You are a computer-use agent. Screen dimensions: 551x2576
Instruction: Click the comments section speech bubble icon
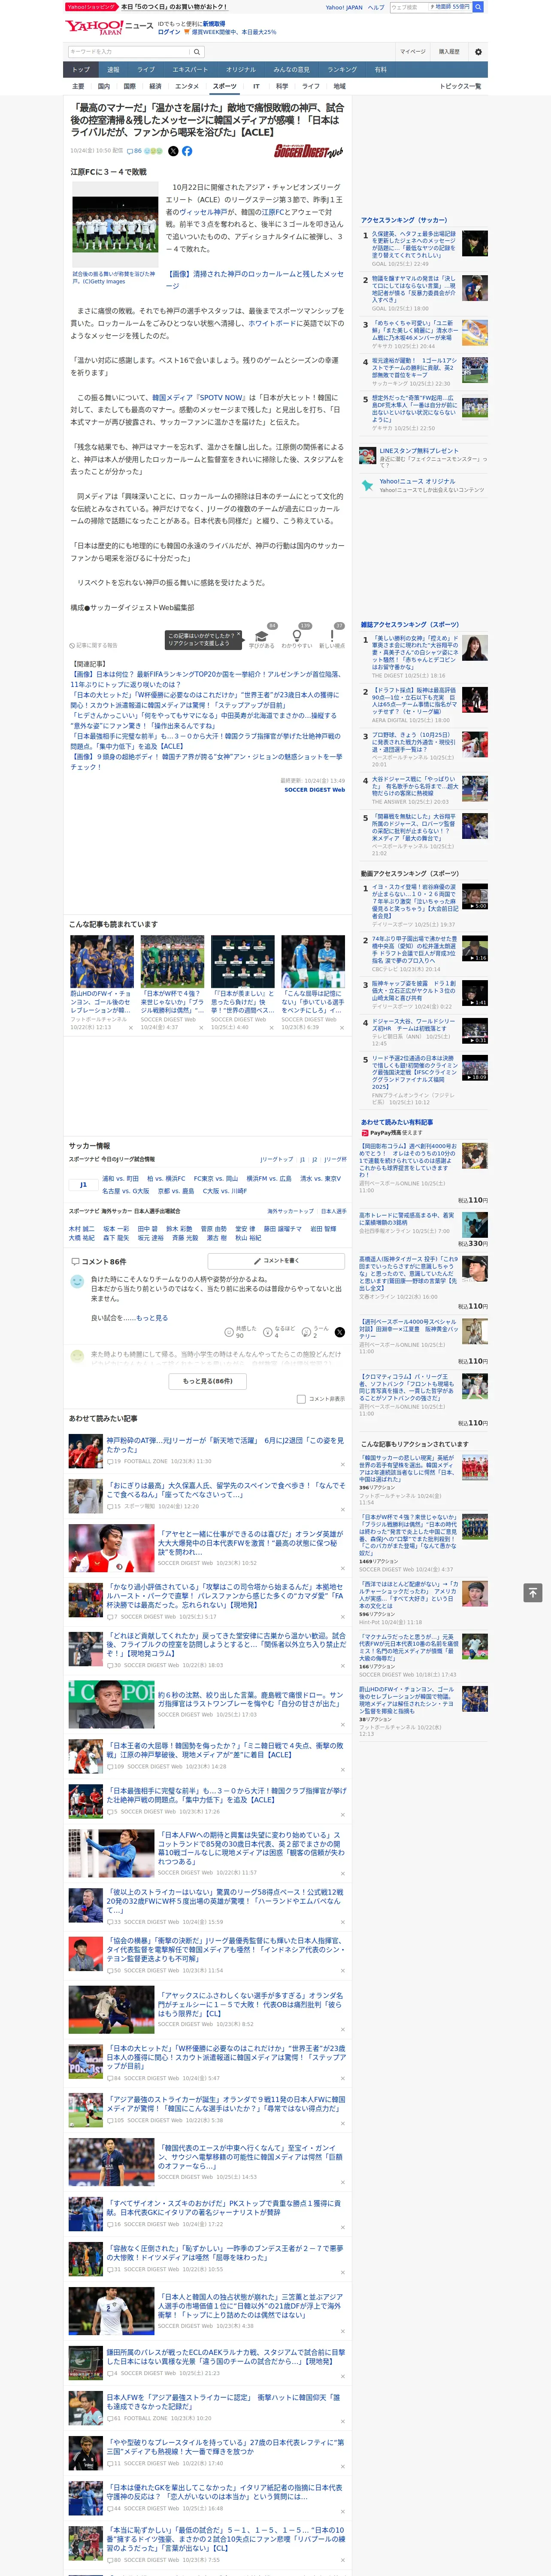pyautogui.click(x=75, y=1262)
